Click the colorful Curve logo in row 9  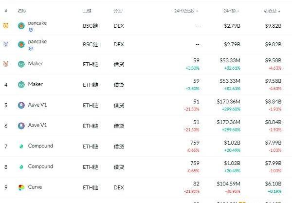point(21,187)
